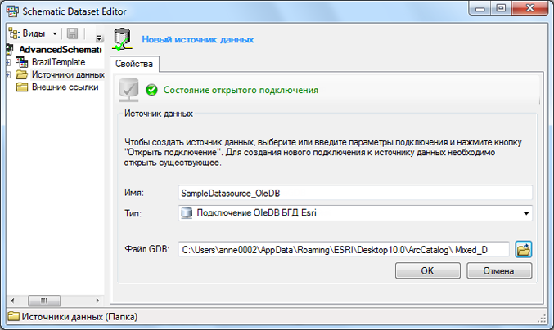Click the window resize grip in status bar
This screenshot has height=330, width=554.
pyautogui.click(x=542, y=319)
